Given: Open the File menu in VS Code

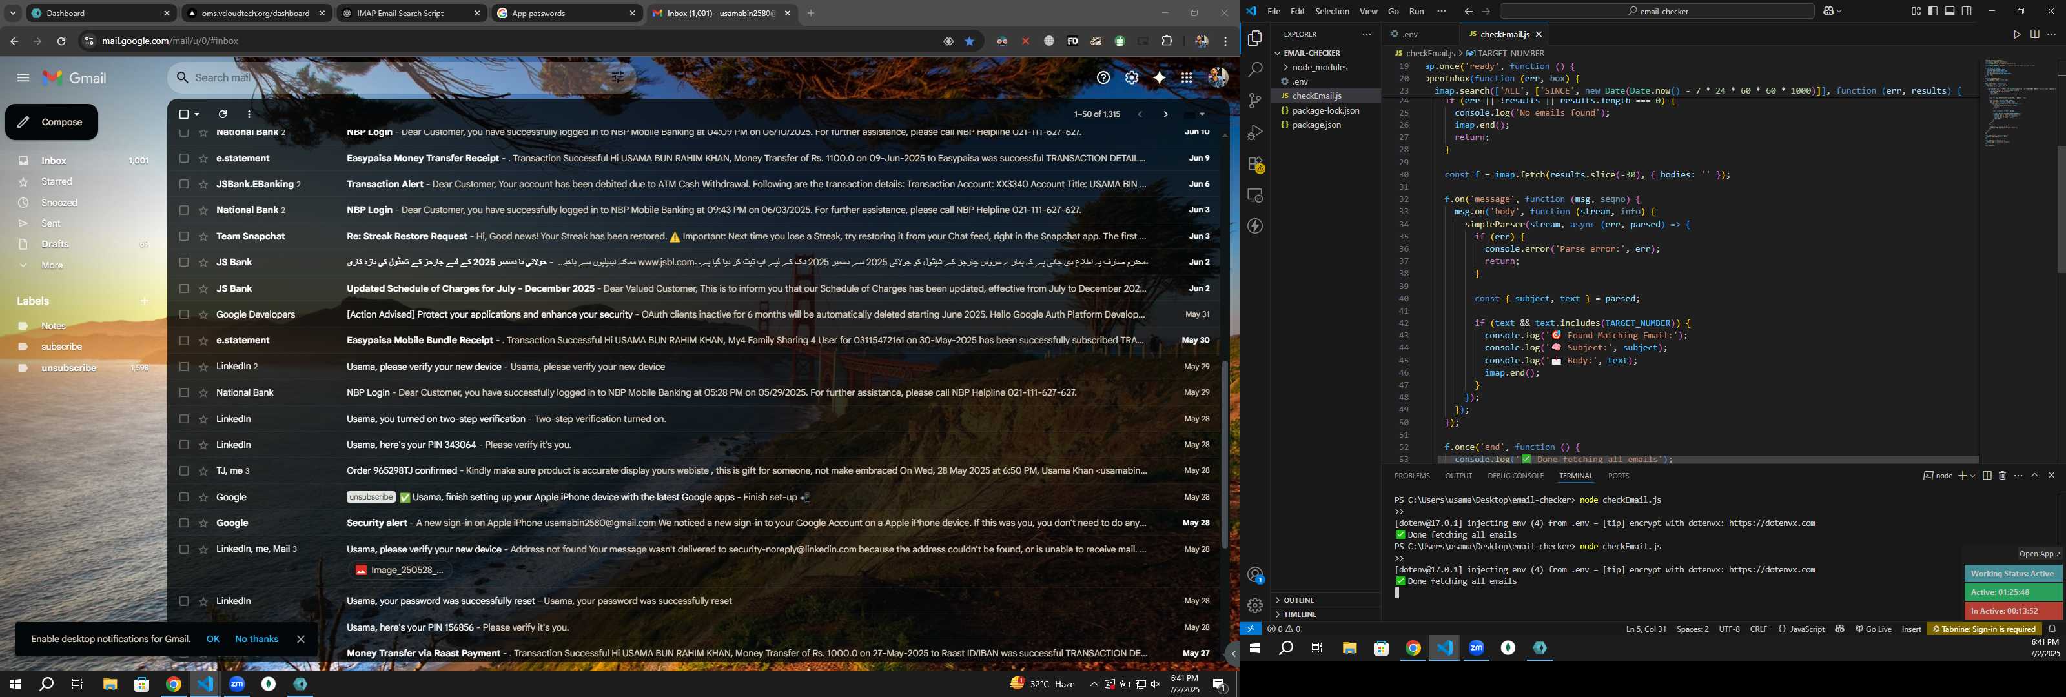Looking at the screenshot, I should 1274,11.
